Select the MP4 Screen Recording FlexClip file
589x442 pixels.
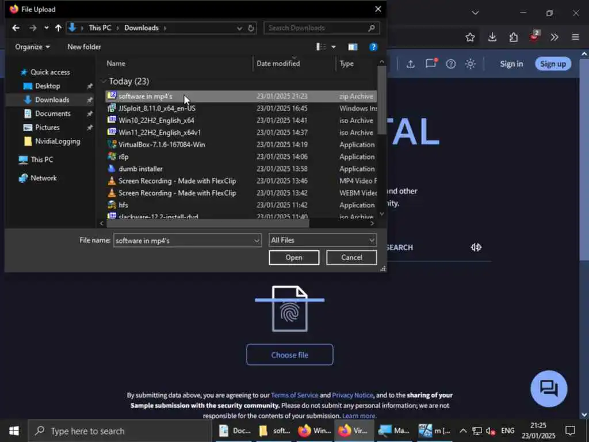(241, 181)
